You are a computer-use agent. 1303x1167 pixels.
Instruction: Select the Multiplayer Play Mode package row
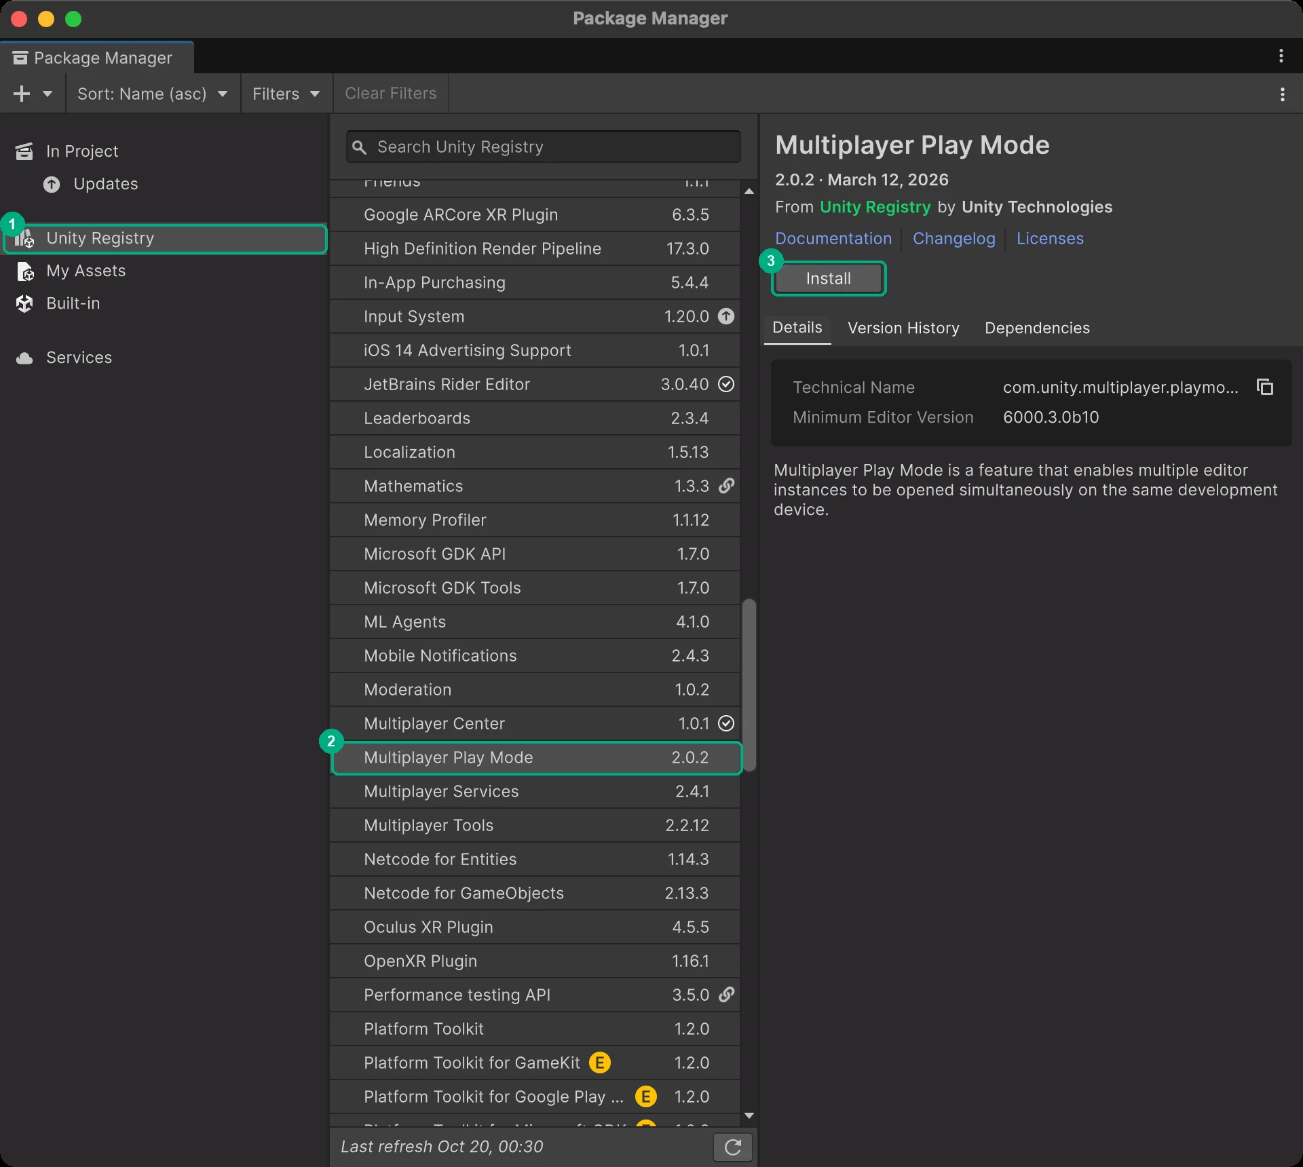(x=535, y=758)
